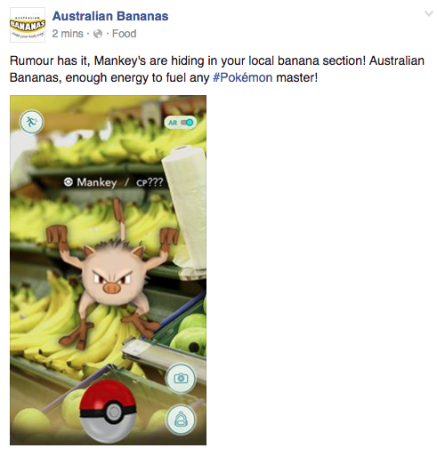The height and width of the screenshot is (456, 437).
Task: Tap the red Poké Ball
Action: click(x=108, y=411)
